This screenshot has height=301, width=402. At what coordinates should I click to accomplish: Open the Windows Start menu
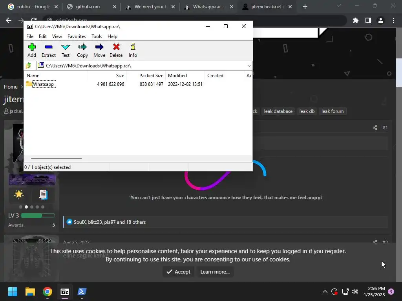click(x=13, y=292)
